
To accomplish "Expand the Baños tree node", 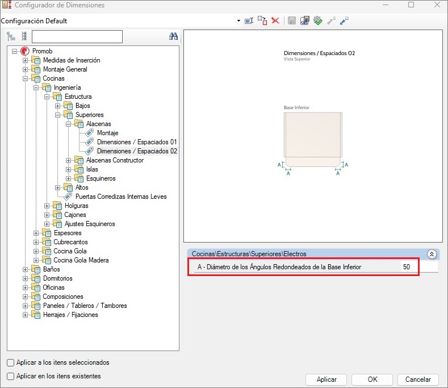I will coord(26,269).
